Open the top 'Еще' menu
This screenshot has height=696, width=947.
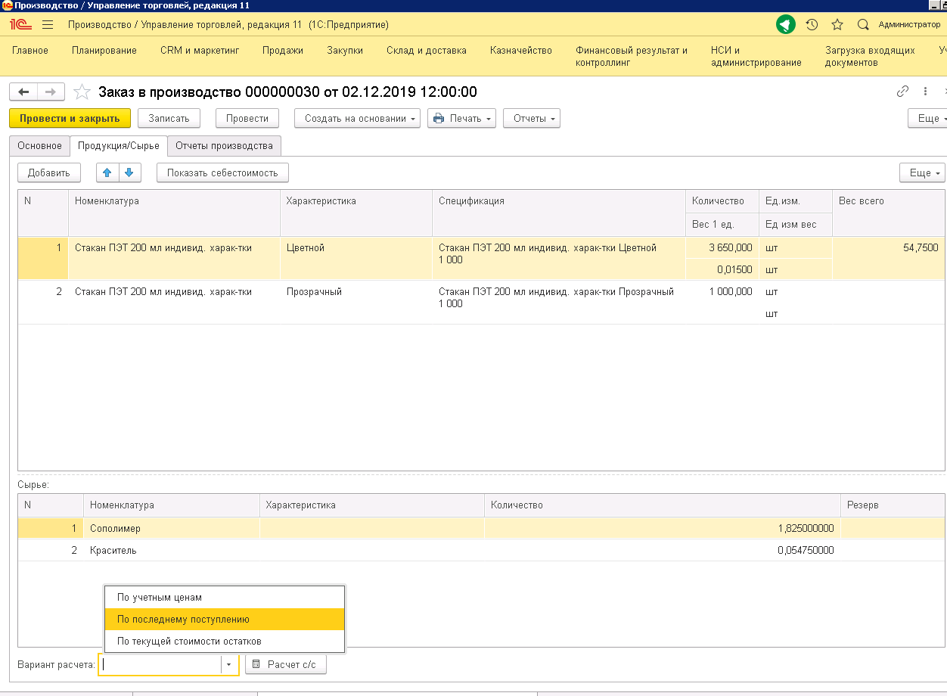click(927, 119)
